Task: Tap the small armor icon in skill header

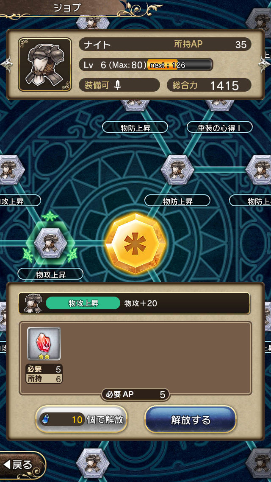Action: [x=33, y=303]
